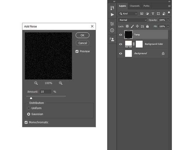The image size is (194, 150).
Task: Open the Actions panel play icon
Action: point(112,15)
